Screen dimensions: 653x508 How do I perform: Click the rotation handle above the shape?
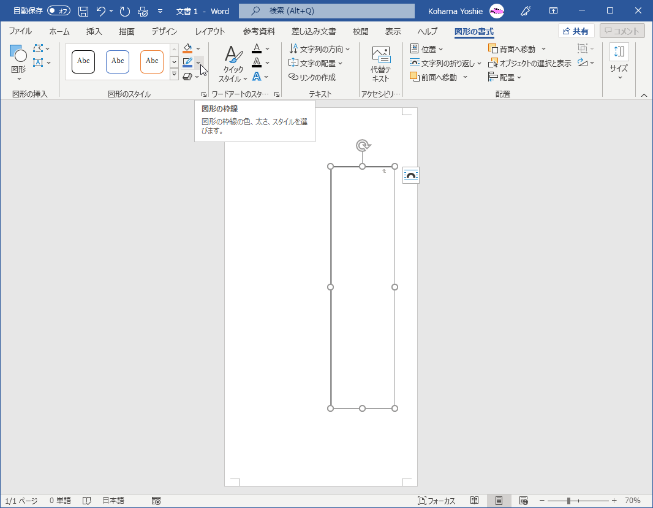(363, 146)
